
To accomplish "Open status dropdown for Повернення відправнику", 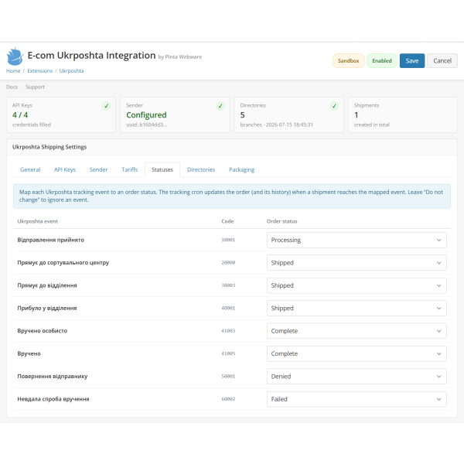I will [x=357, y=377].
